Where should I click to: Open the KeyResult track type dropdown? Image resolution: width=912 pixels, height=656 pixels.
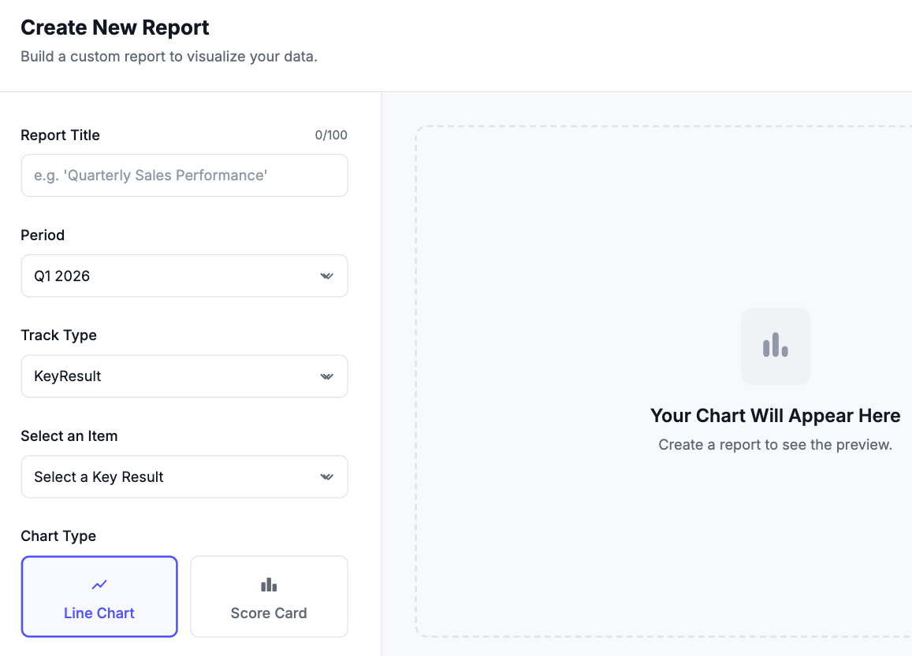coord(184,376)
